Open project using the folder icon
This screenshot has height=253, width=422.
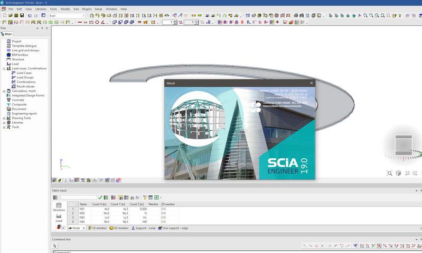pos(11,16)
